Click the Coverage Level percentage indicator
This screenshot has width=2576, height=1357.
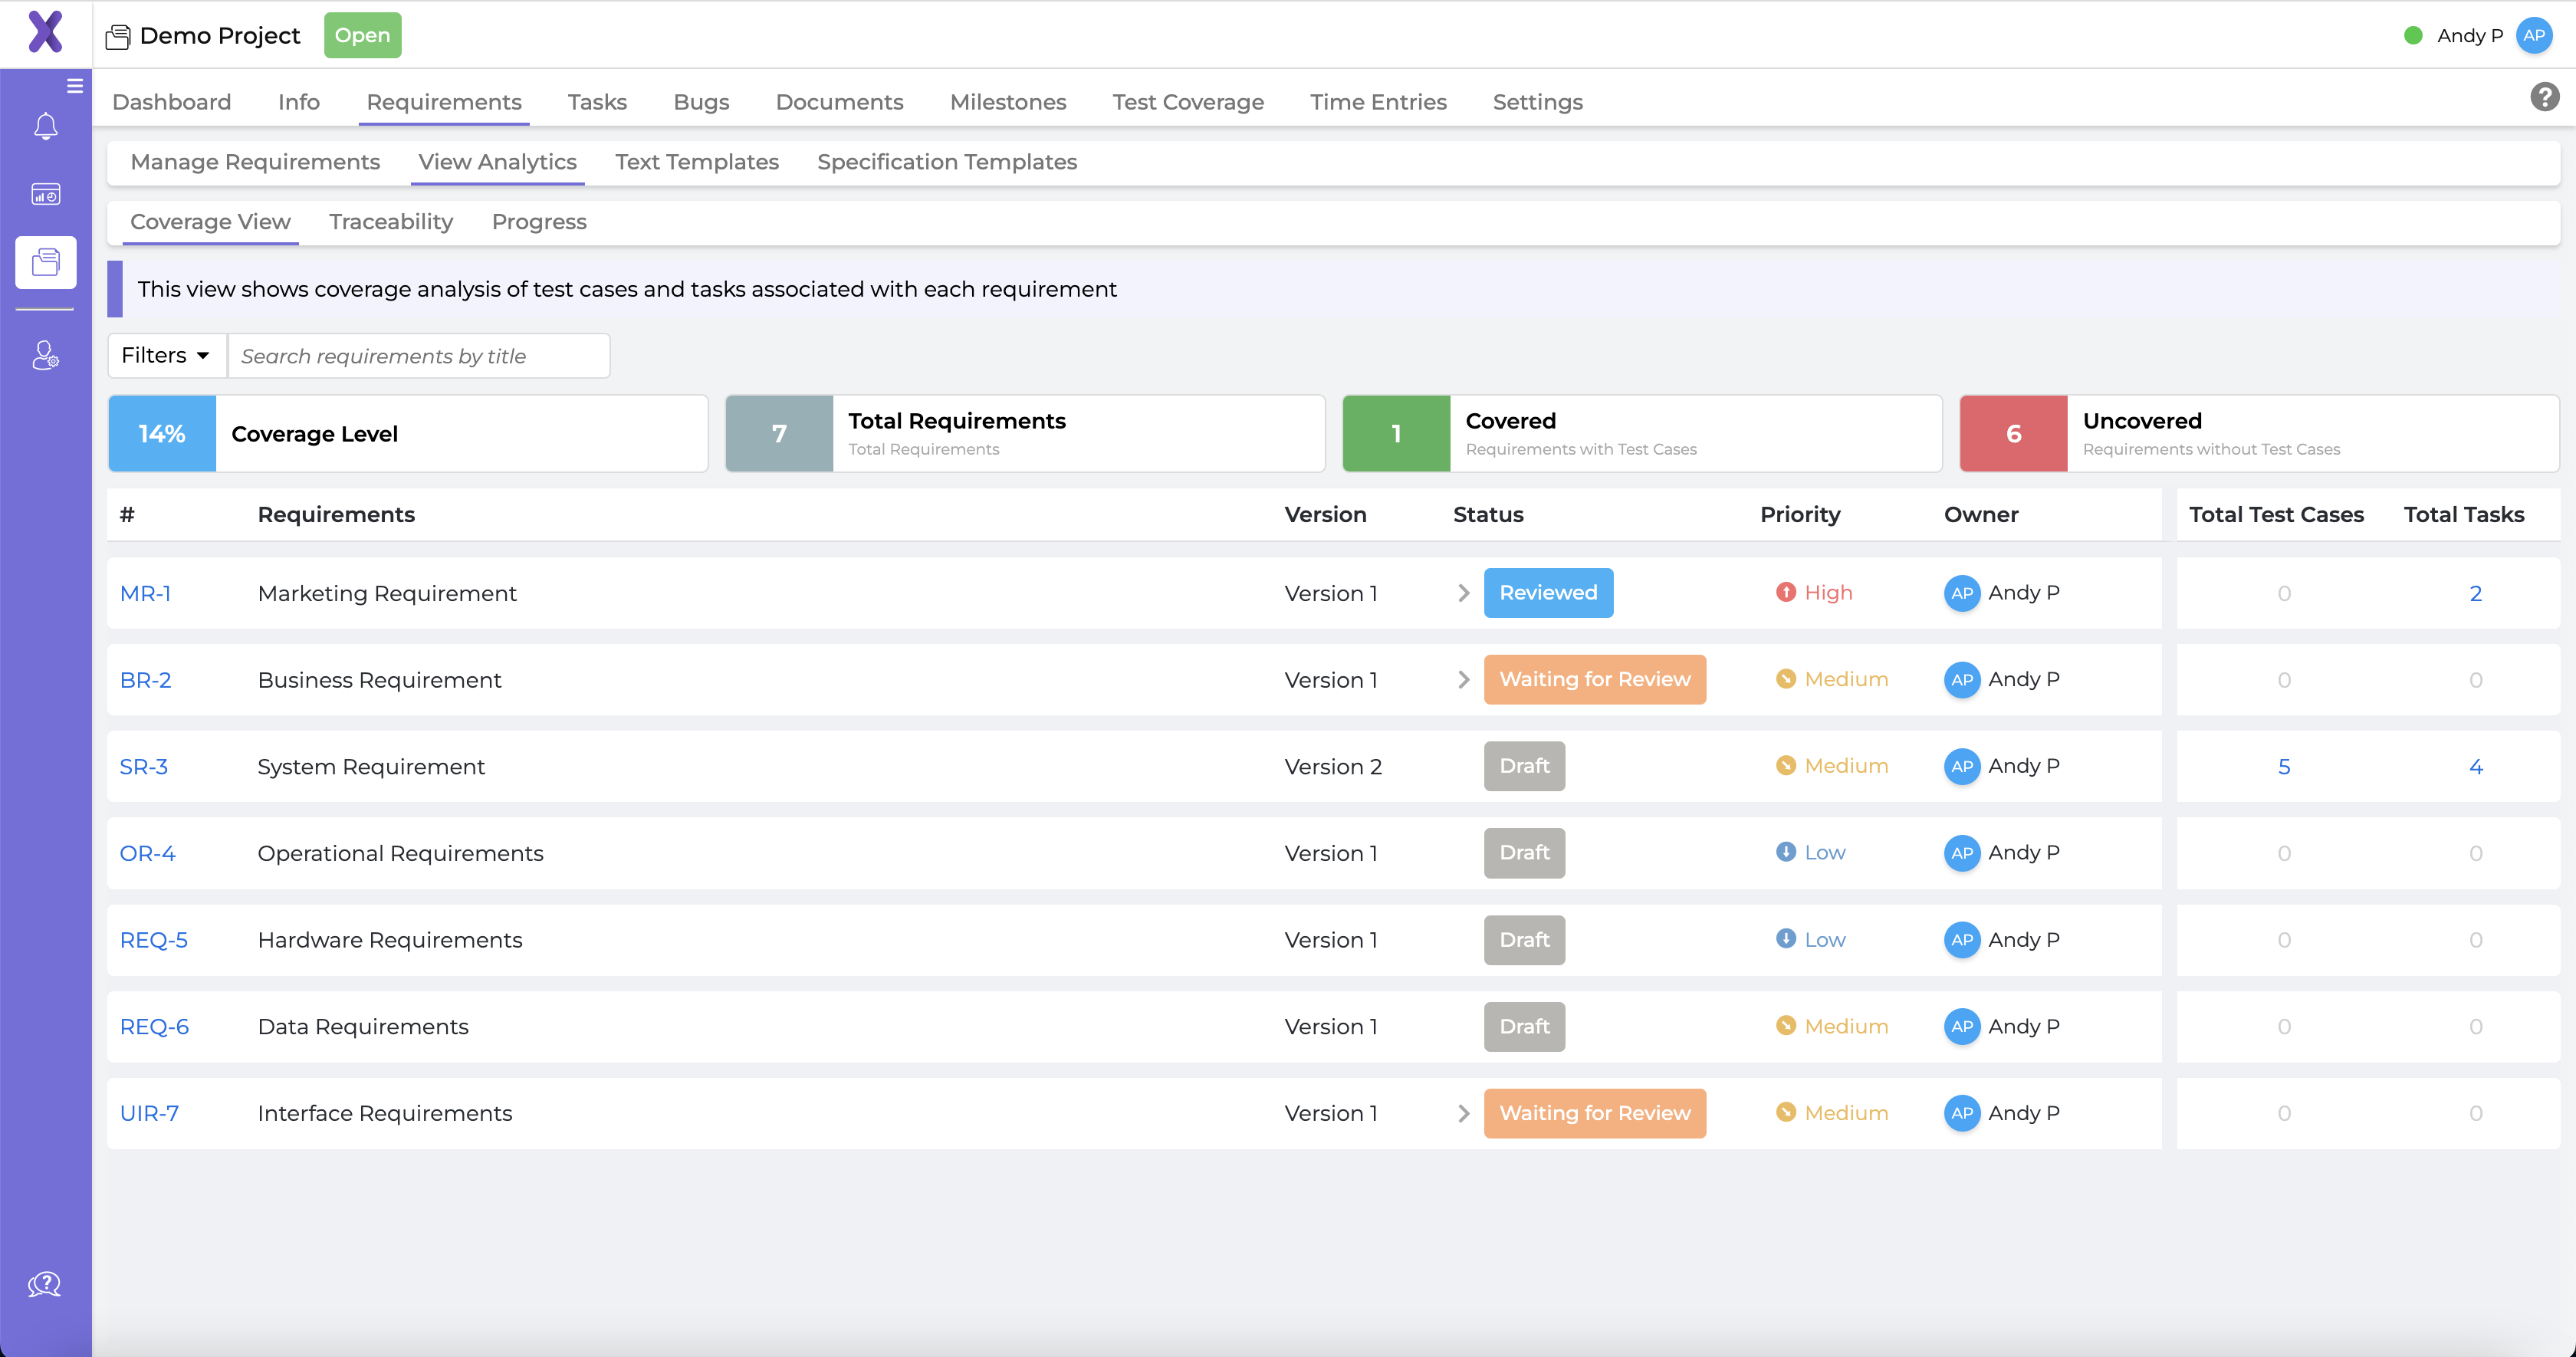[x=160, y=433]
